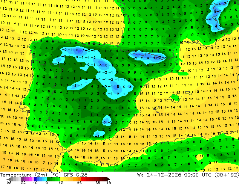Select the orange legend swatch before red
Screen dimensions: 239x184
point(80,179)
